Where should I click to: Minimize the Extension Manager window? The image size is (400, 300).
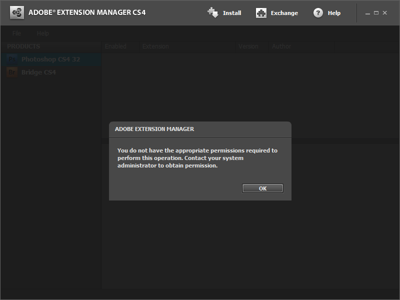(x=367, y=13)
